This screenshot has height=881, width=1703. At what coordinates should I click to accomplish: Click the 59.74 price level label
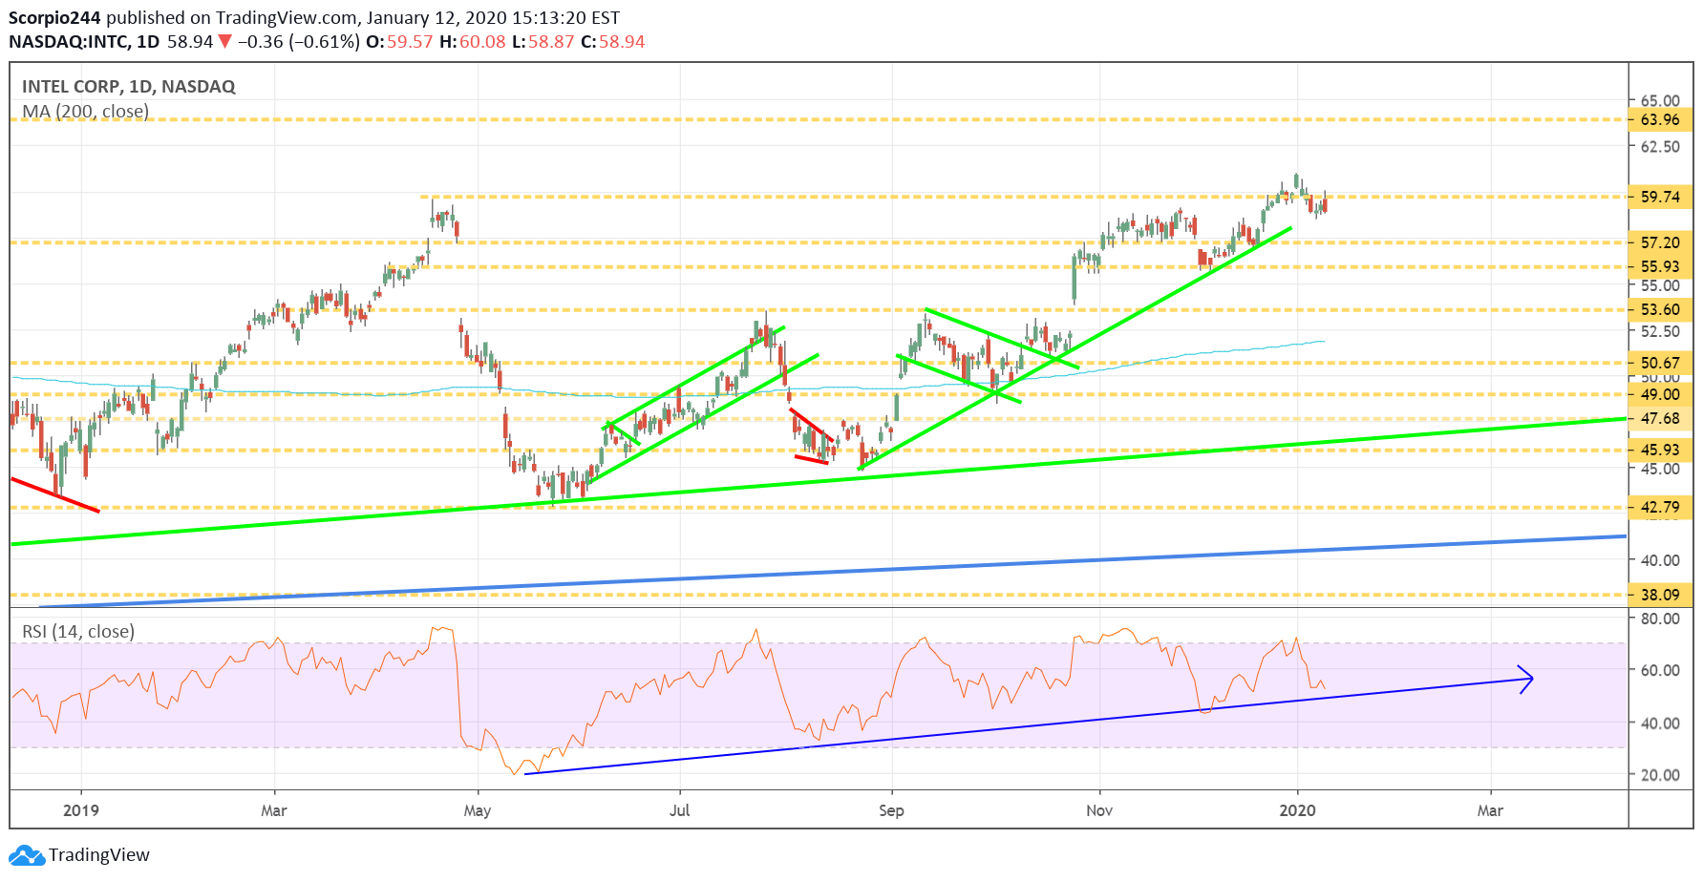click(x=1660, y=198)
